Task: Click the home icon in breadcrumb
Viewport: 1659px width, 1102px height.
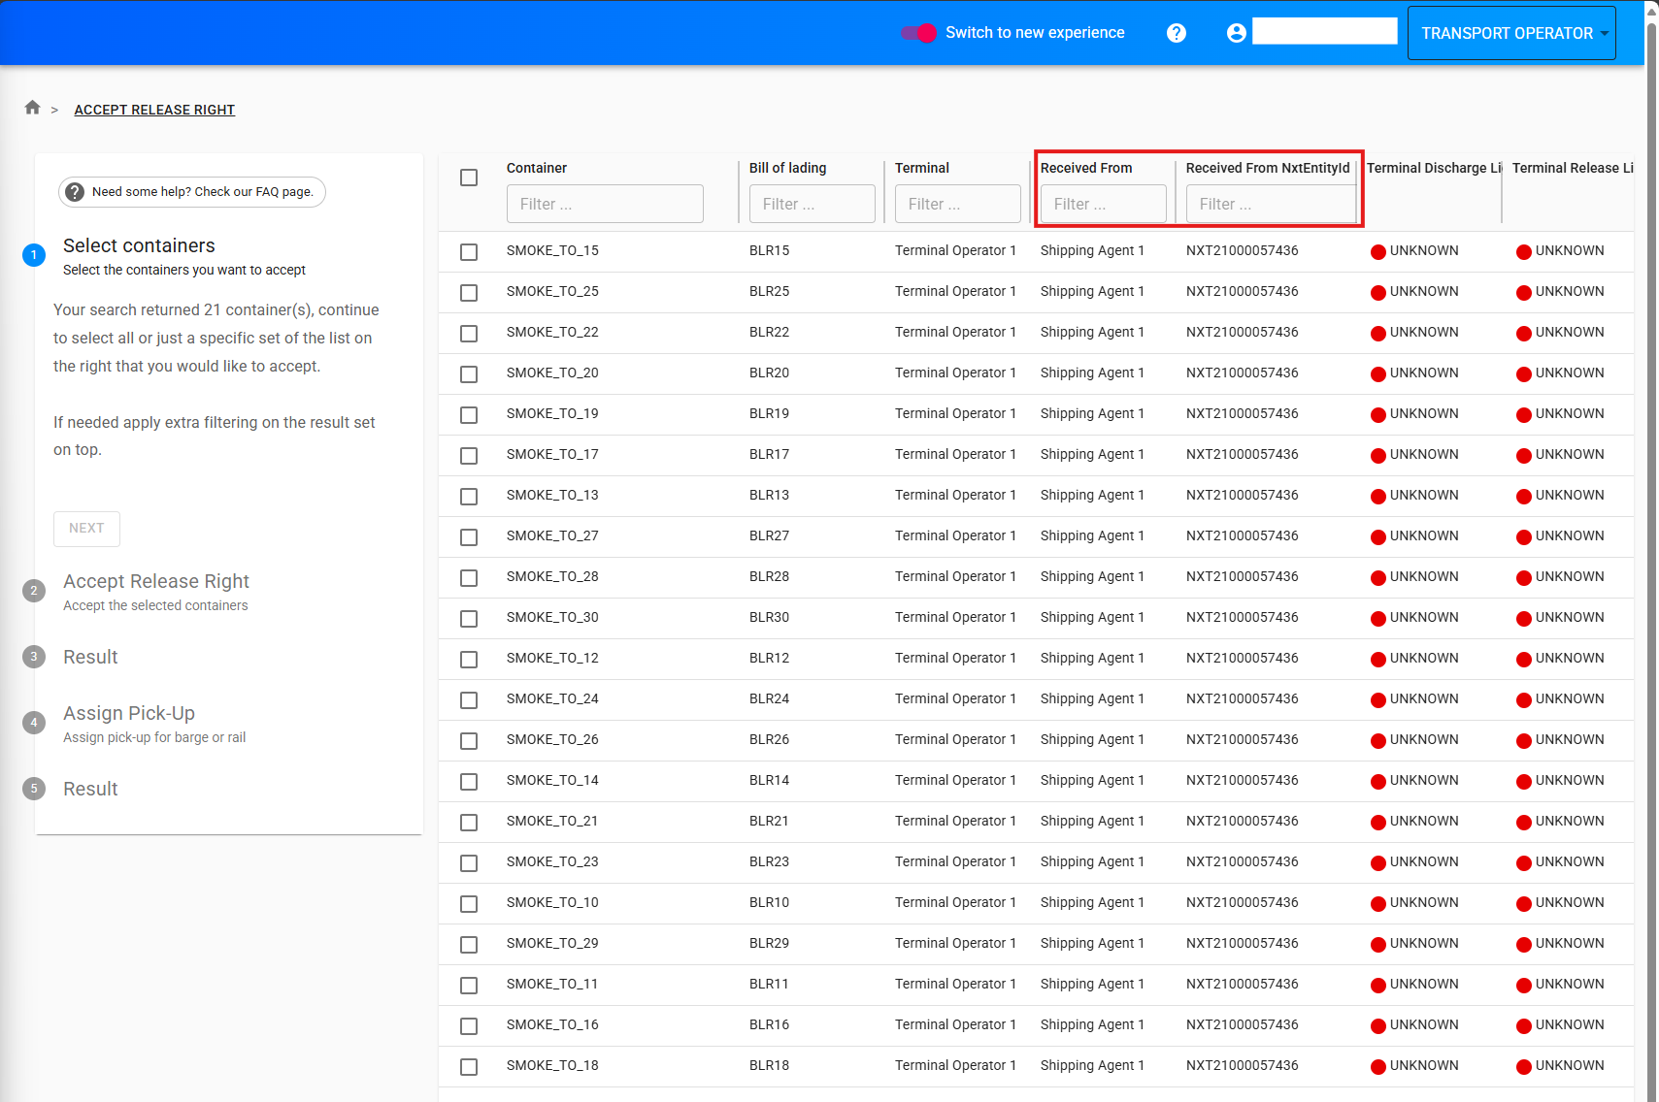Action: coord(32,108)
